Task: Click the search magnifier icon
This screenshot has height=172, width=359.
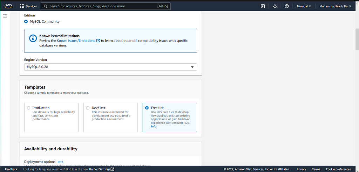Action: [46, 6]
